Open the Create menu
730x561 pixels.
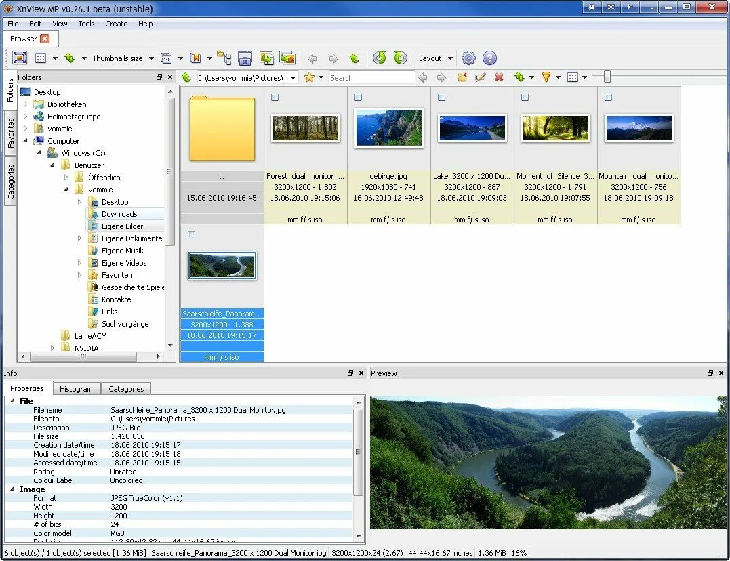click(x=117, y=24)
